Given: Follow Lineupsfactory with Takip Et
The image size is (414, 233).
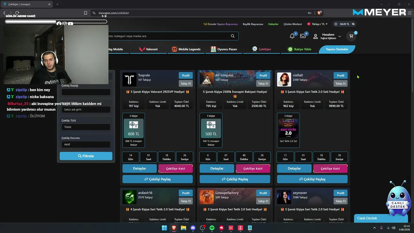Looking at the screenshot, I should (x=263, y=201).
